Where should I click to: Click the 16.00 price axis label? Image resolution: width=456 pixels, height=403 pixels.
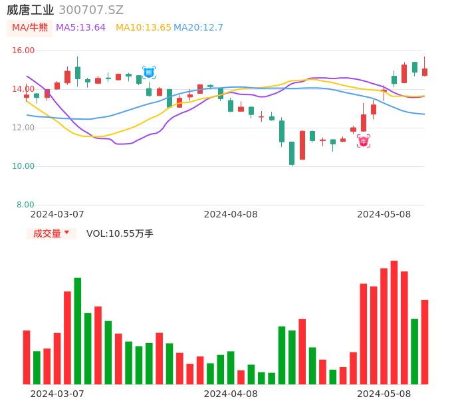click(x=24, y=51)
